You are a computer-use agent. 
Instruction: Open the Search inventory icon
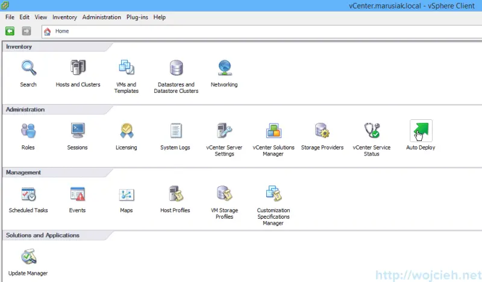[28, 68]
